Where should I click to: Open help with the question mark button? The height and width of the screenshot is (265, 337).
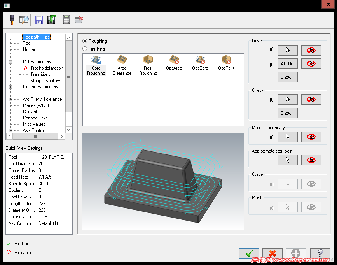320,254
